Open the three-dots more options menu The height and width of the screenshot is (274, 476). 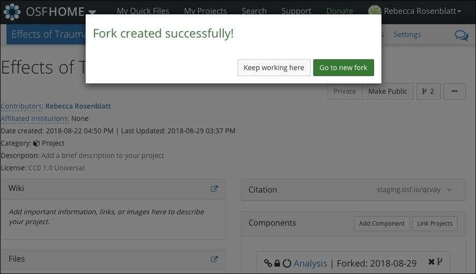[x=454, y=91]
